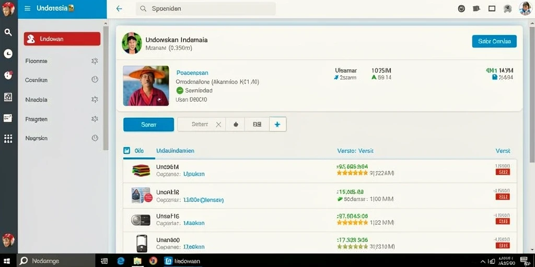Viewport: 535px width, 267px height.
Task: Click the blue Senerr button
Action: point(148,125)
